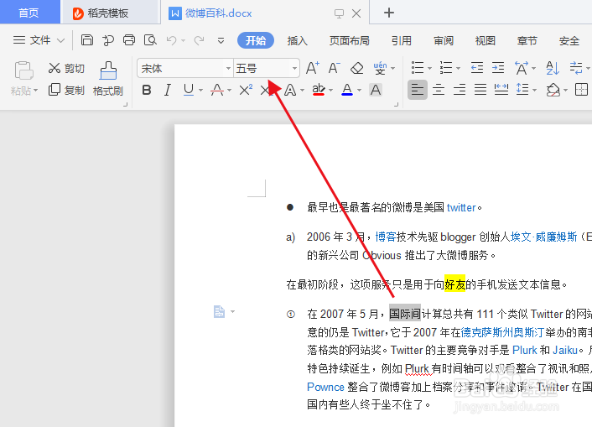
Task: Select center alignment button
Action: (439, 90)
